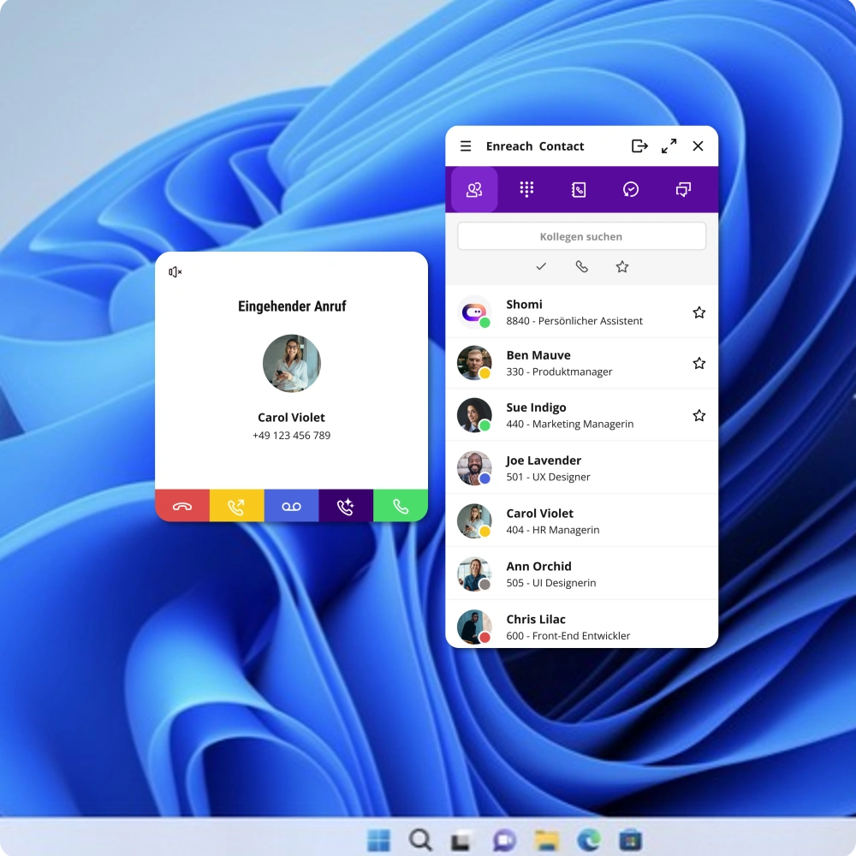Image resolution: width=856 pixels, height=856 pixels.
Task: Open Windows Start menu
Action: click(378, 840)
